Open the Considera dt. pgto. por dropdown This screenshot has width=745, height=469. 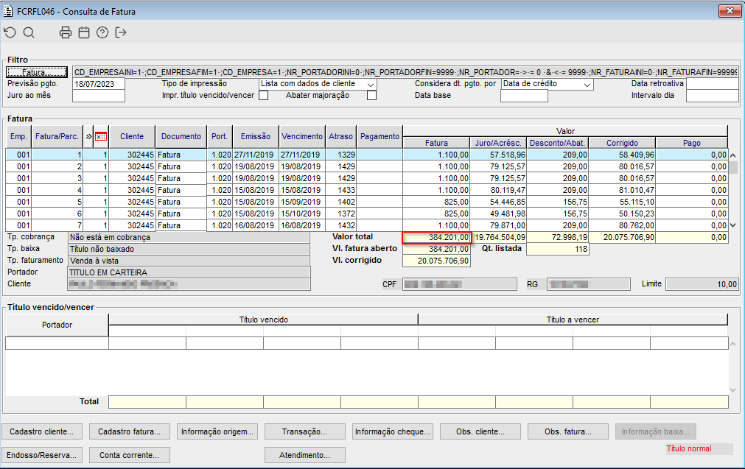pos(587,85)
